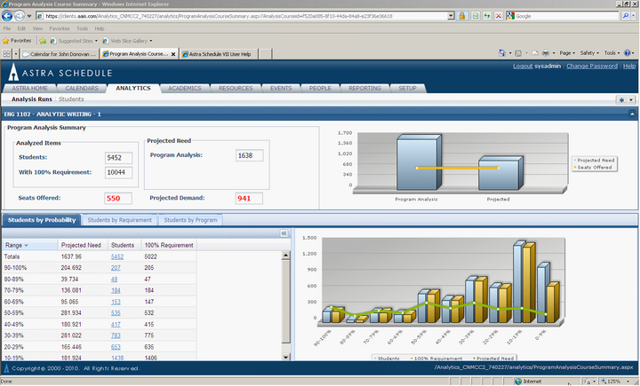Switch to Calendar for John Donovan tab
640x386 pixels.
60,54
